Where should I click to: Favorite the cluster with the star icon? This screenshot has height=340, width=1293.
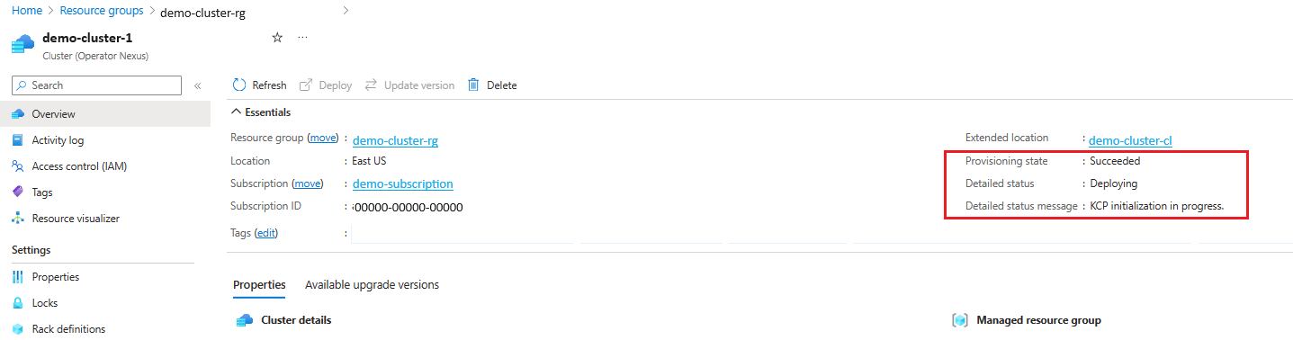click(277, 38)
